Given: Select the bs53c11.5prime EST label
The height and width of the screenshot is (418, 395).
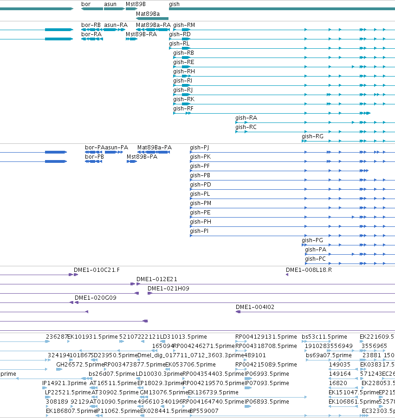Looking at the screenshot, I should coord(324,337).
